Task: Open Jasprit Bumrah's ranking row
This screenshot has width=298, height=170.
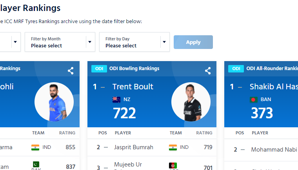Action: pos(152,147)
